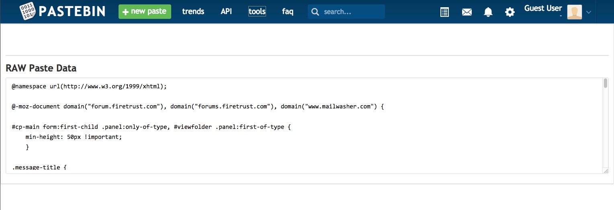
Task: Expand the user menu chevron
Action: (589, 12)
